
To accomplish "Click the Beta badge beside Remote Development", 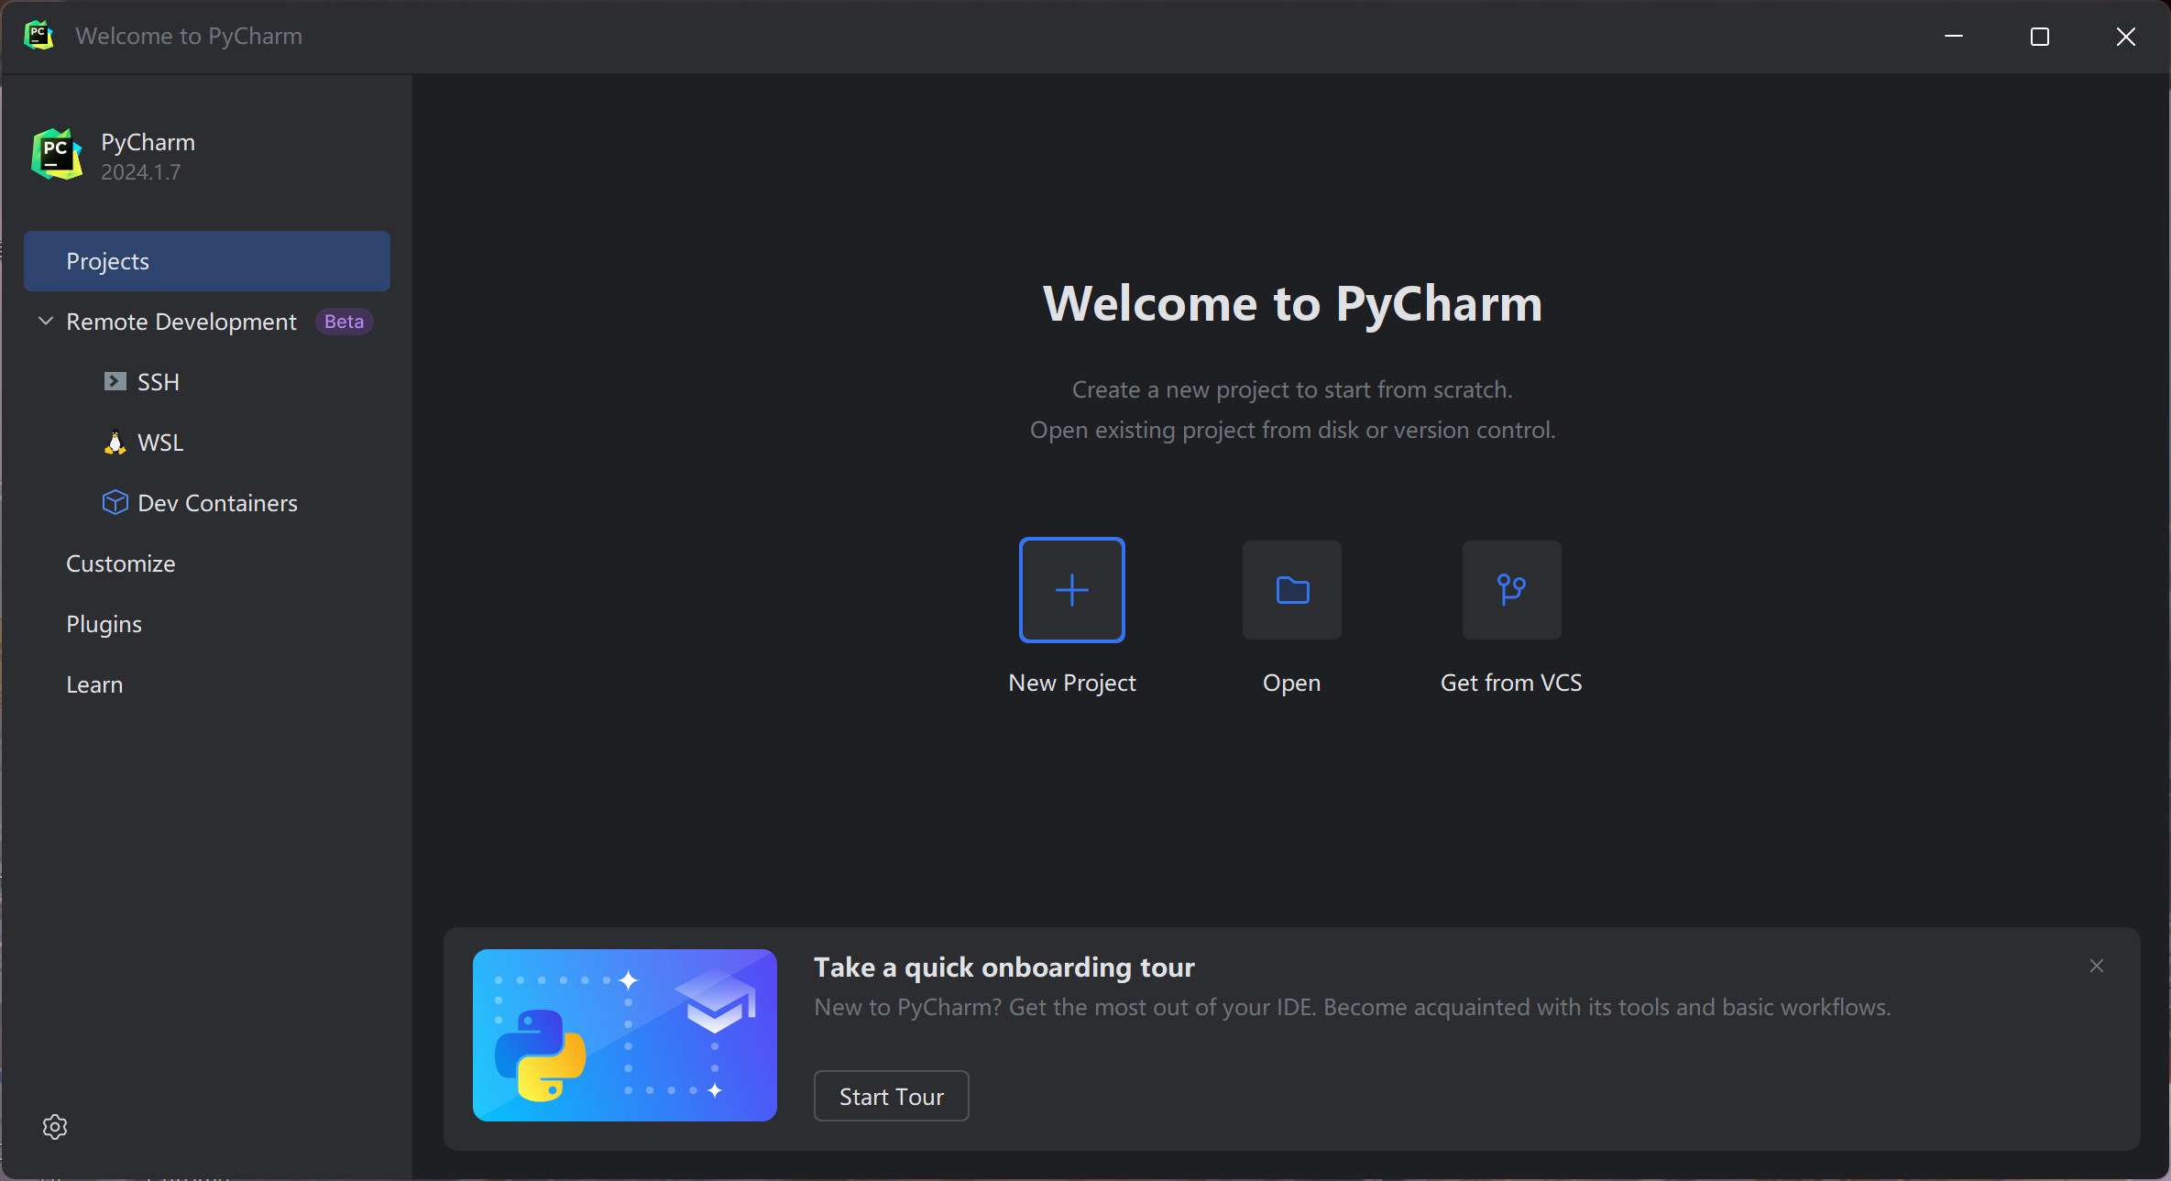I will [x=344, y=322].
